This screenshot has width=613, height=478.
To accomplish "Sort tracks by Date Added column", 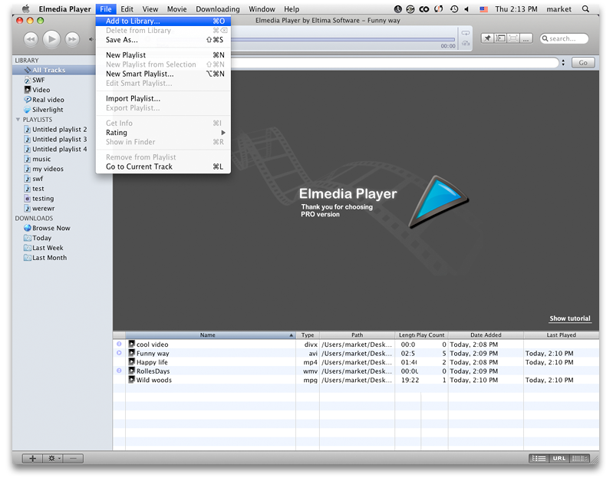I will pos(486,335).
